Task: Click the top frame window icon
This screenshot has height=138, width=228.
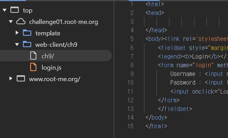Action: (x=15, y=10)
